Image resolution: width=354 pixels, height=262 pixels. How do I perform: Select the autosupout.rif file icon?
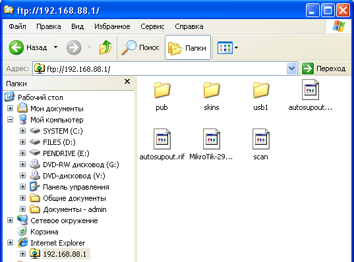pyautogui.click(x=162, y=139)
